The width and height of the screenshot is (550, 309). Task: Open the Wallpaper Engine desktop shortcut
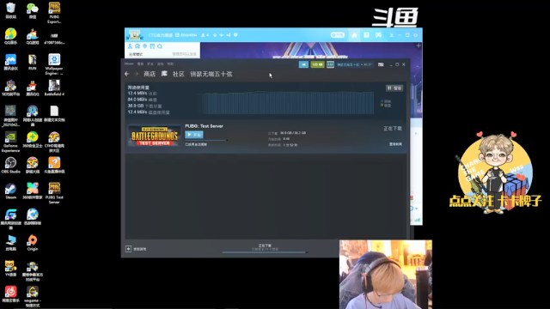coord(54,64)
